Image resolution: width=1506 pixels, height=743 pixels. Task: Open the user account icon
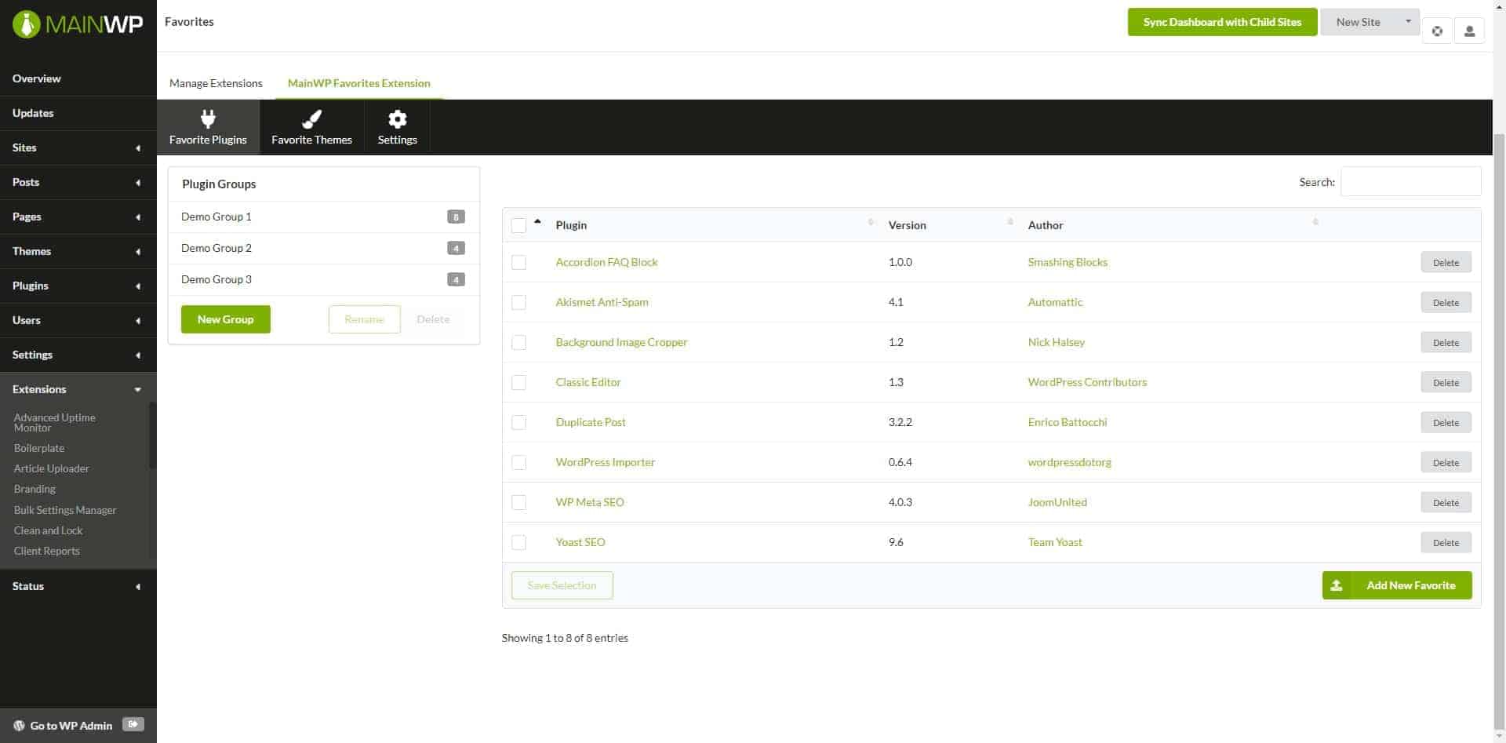point(1469,31)
